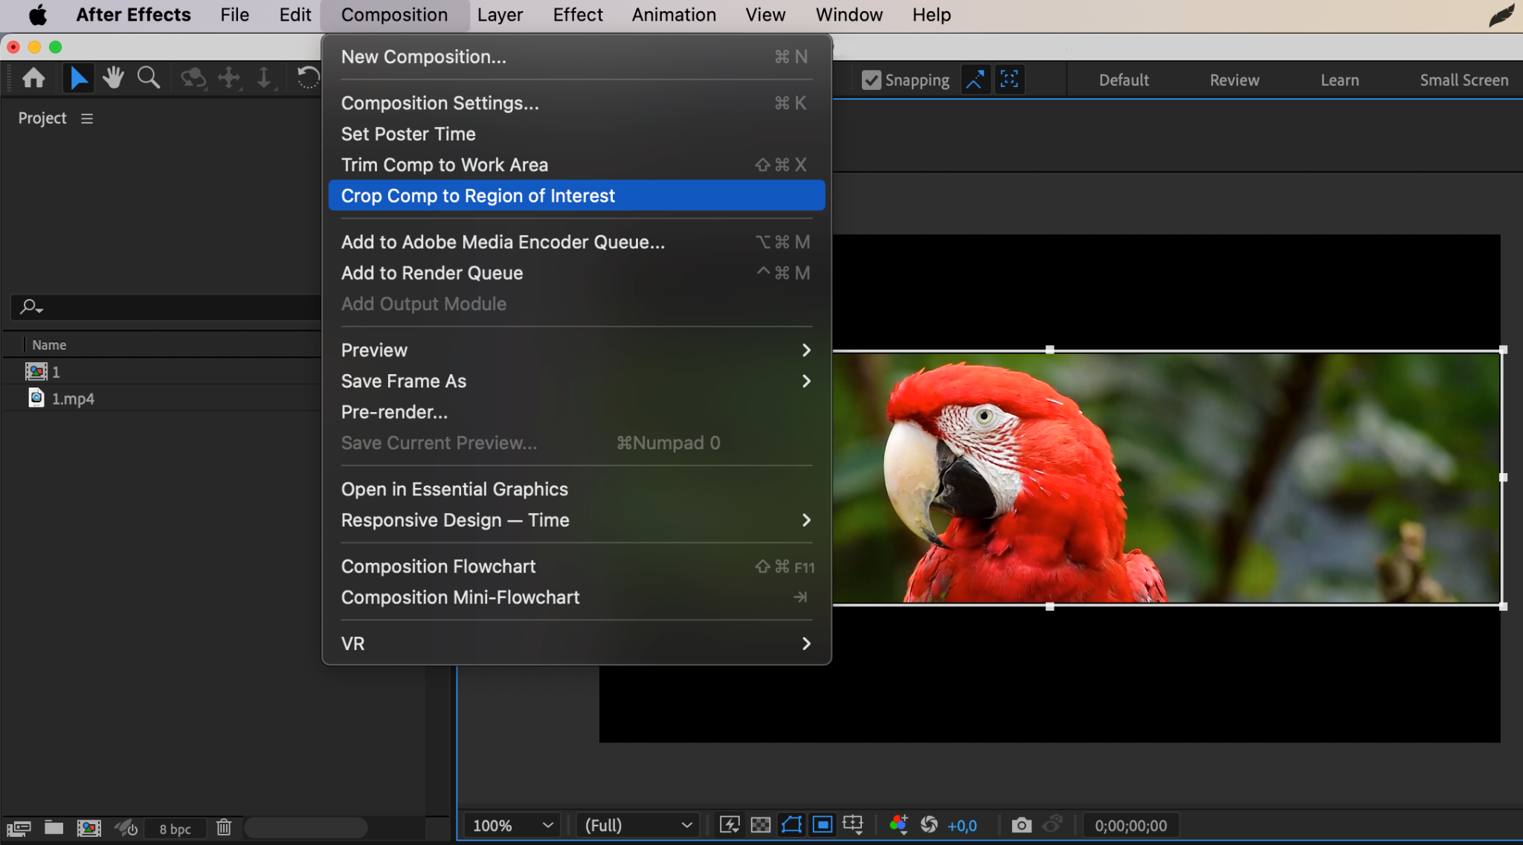Switch to the Review workspace
The height and width of the screenshot is (845, 1523).
click(1234, 80)
